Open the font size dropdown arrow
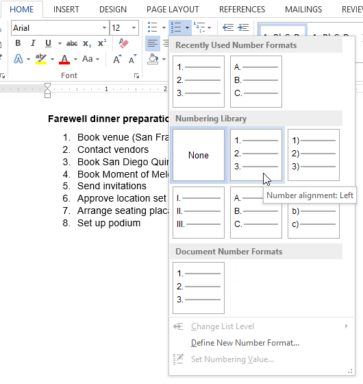The height and width of the screenshot is (384, 363). point(134,27)
